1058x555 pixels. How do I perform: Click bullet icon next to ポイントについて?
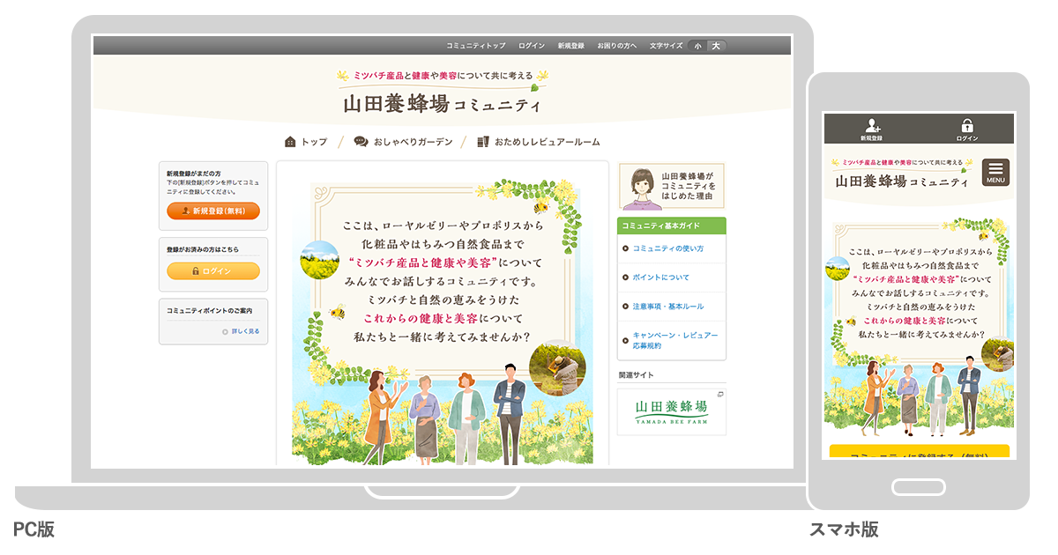pyautogui.click(x=625, y=277)
